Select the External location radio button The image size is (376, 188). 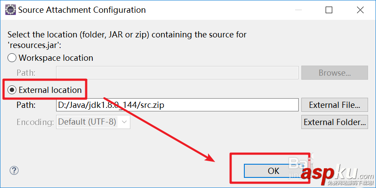coord(12,90)
